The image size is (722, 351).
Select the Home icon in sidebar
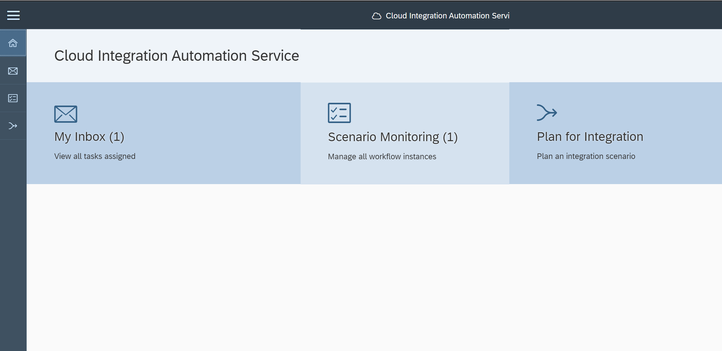point(13,43)
